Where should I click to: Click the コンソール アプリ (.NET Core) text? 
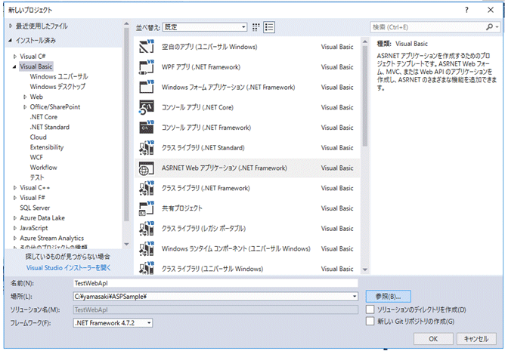point(197,107)
